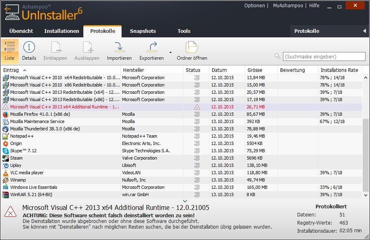The height and width of the screenshot is (240, 370).
Task: Import a log with Importieren
Action: tap(119, 51)
